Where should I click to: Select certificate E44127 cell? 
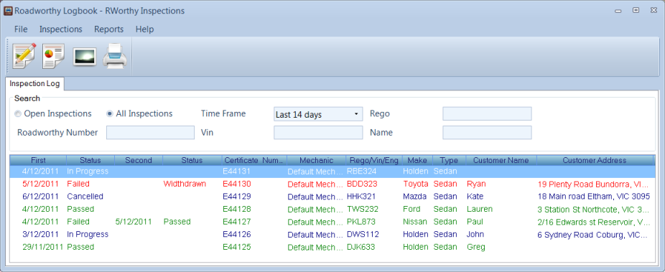pos(237,222)
